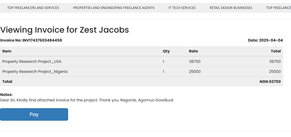
Task: Click the Notes label
Action: pos(6,95)
